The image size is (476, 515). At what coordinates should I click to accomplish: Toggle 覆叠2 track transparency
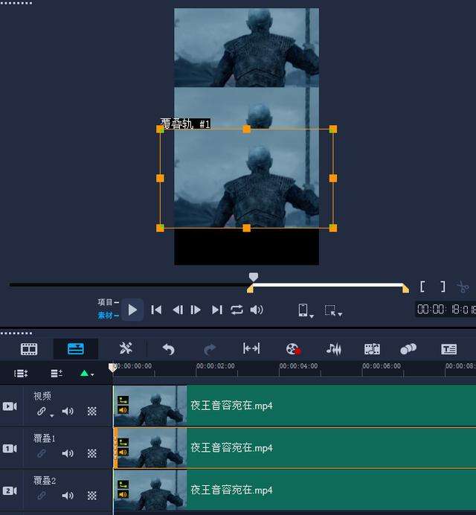[x=92, y=496]
